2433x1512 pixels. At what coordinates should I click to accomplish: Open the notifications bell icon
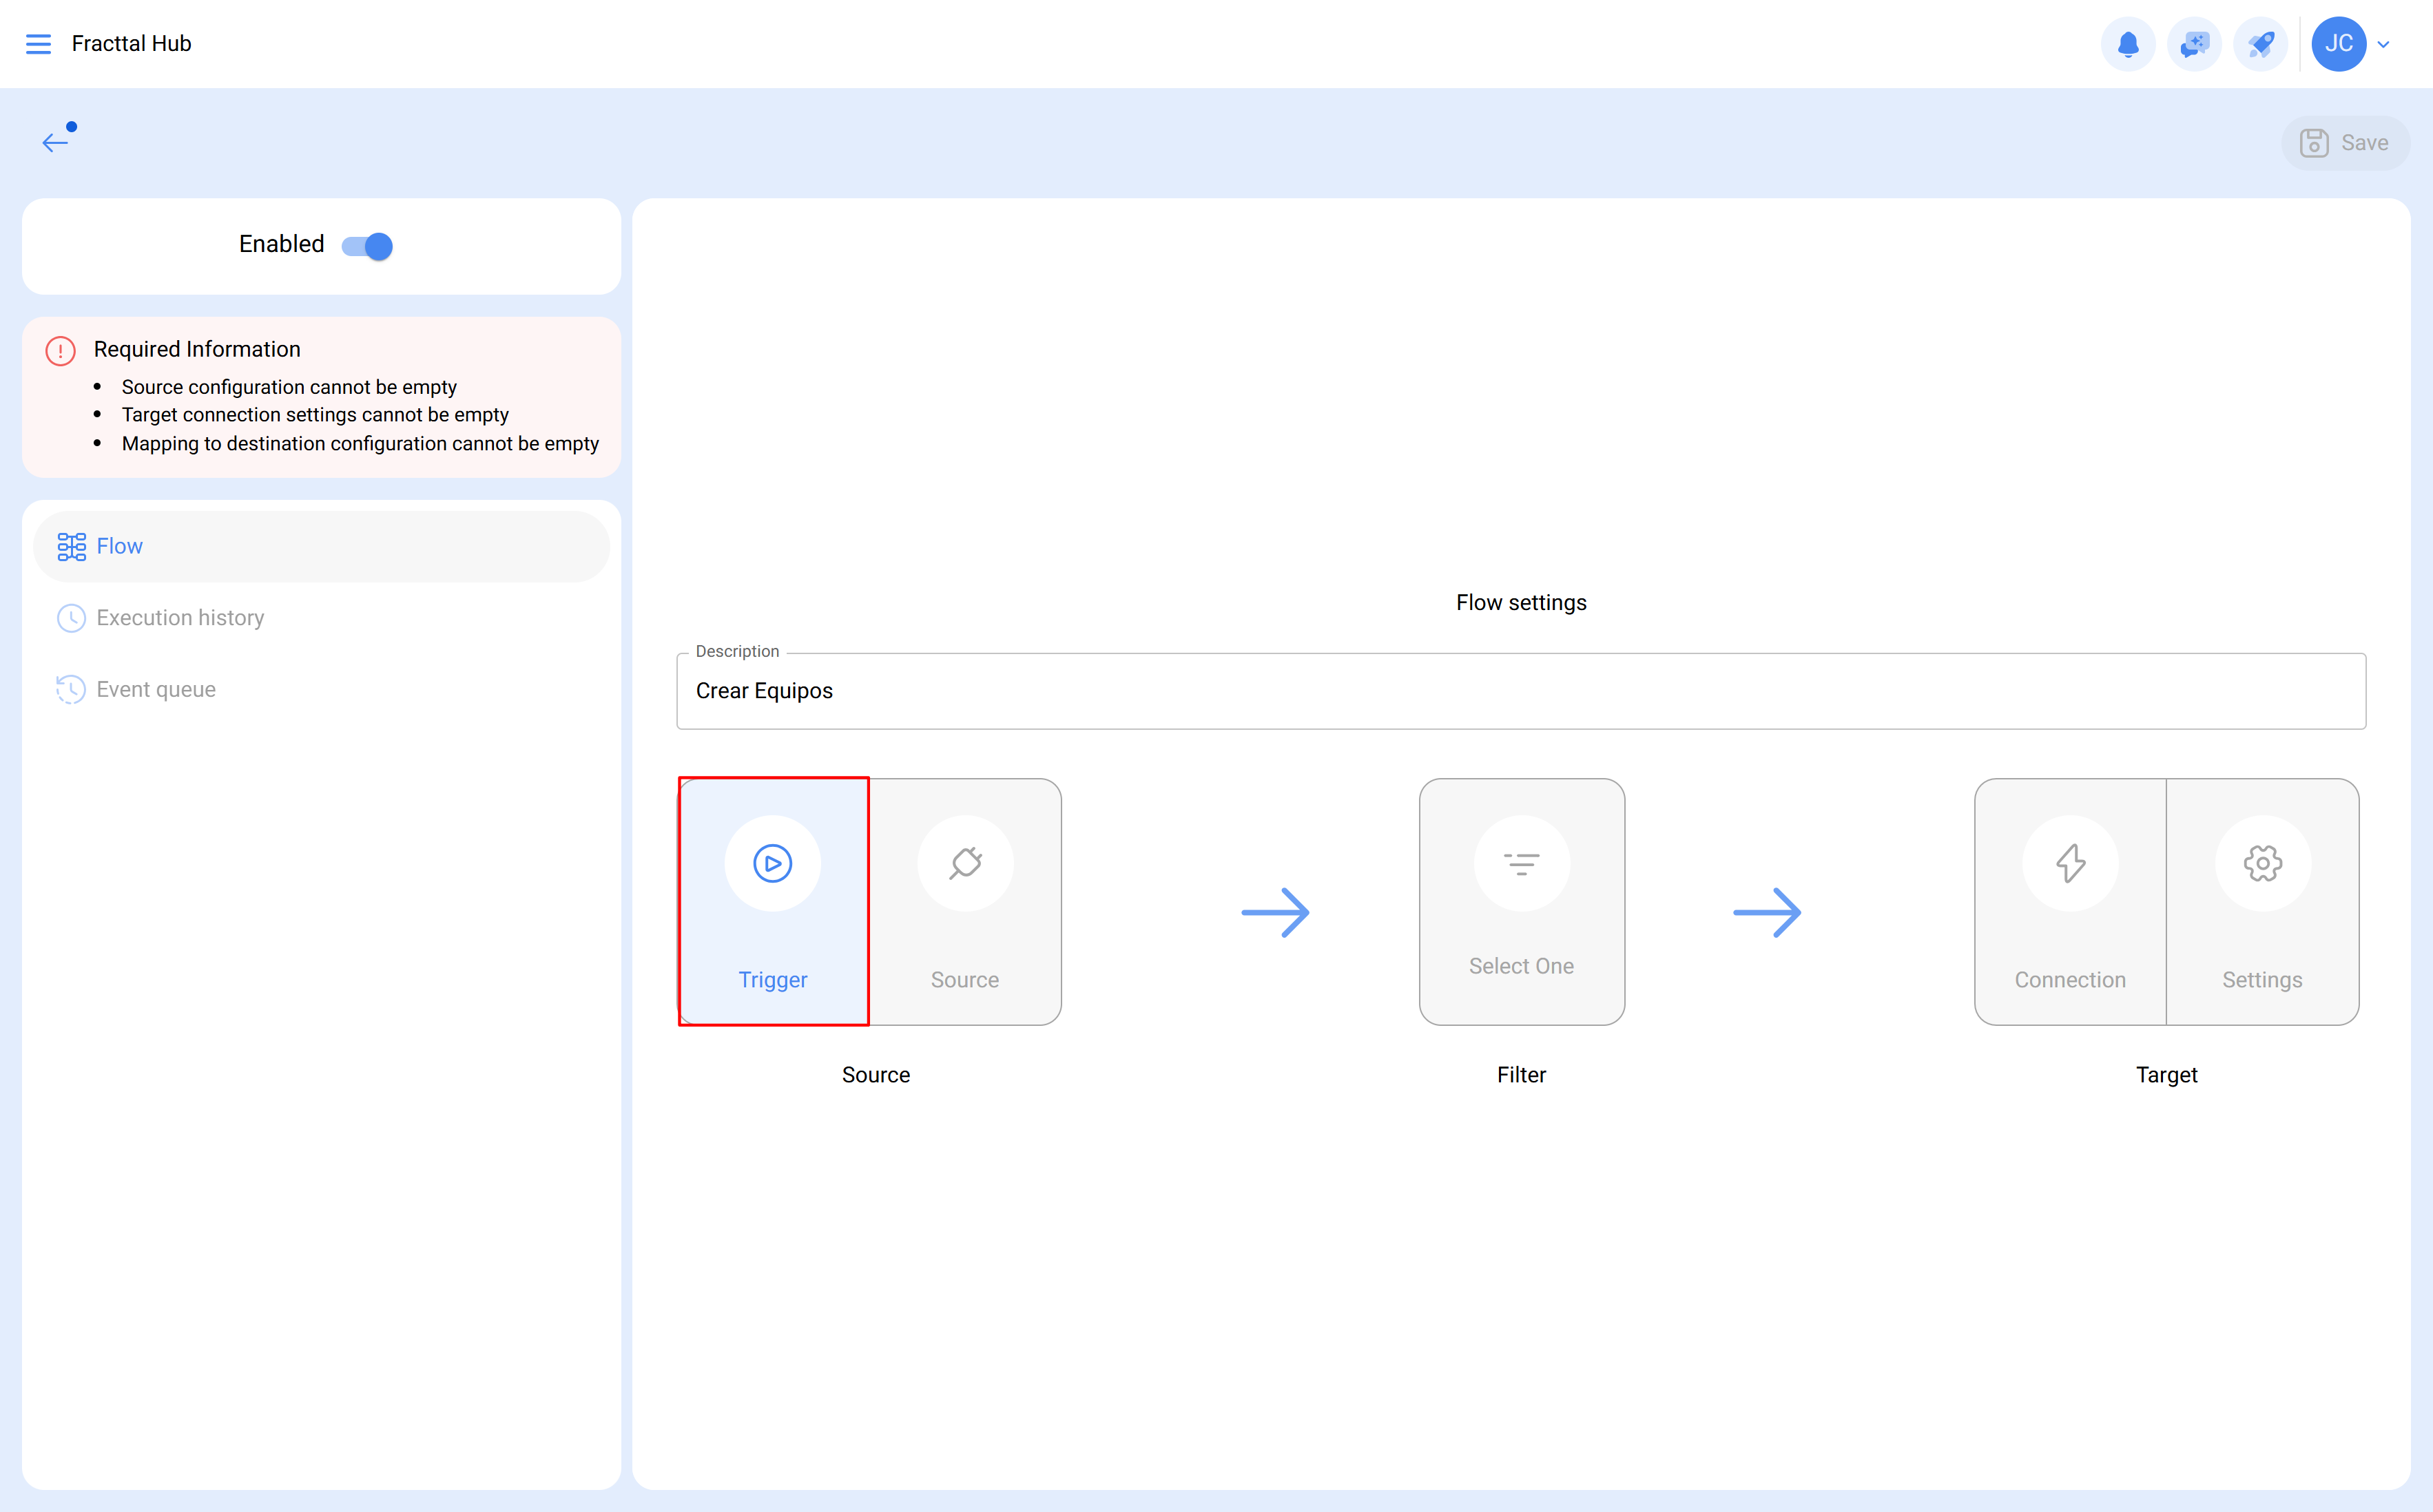(x=2129, y=43)
